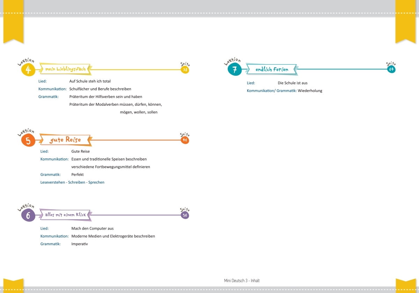The image size is (419, 293).
Task: Click the teal Lektion 7 number circle
Action: (x=234, y=69)
